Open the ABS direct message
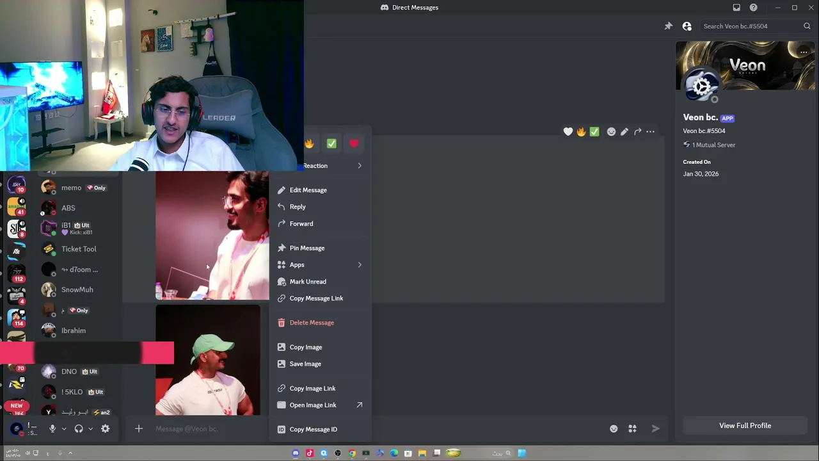The image size is (819, 461). (x=80, y=208)
